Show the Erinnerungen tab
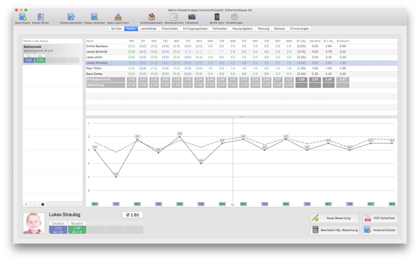The height and width of the screenshot is (262, 420). tap(299, 29)
